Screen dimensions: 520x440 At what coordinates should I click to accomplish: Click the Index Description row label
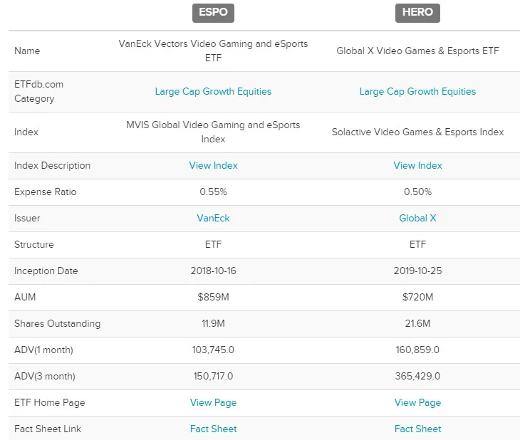point(53,165)
